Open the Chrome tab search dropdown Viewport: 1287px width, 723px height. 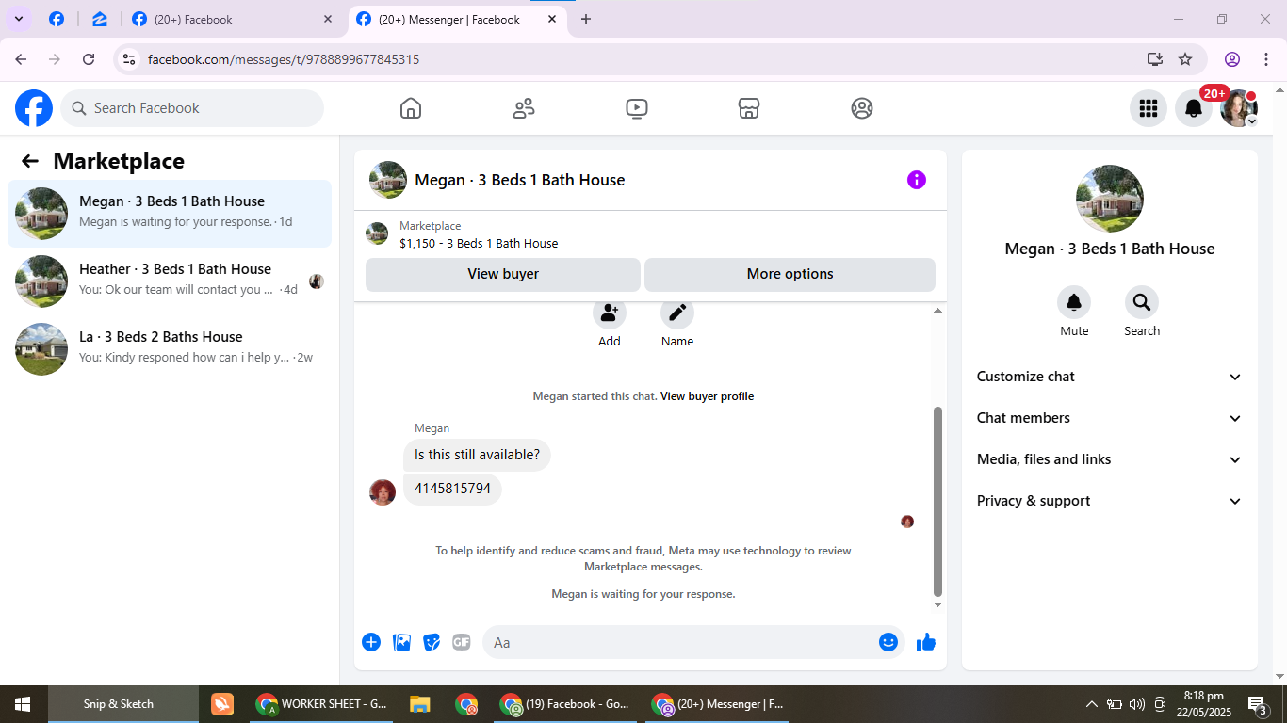(18, 19)
